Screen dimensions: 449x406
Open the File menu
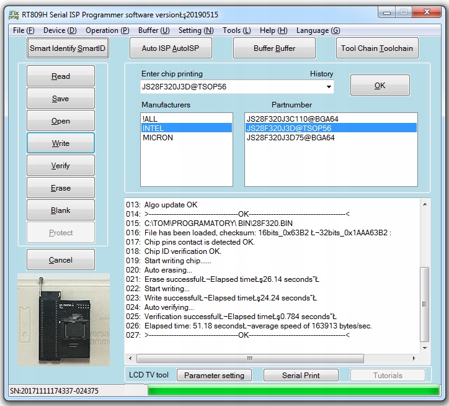pos(24,30)
